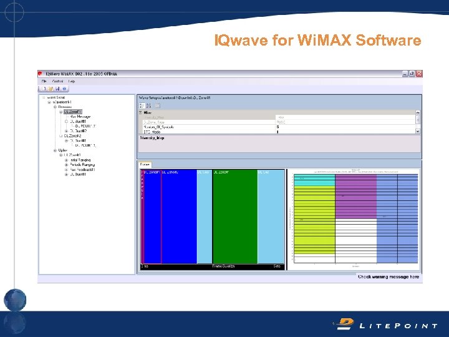Click the purple preamble strip in frame view
This screenshot has width=449, height=337.
(x=142, y=217)
